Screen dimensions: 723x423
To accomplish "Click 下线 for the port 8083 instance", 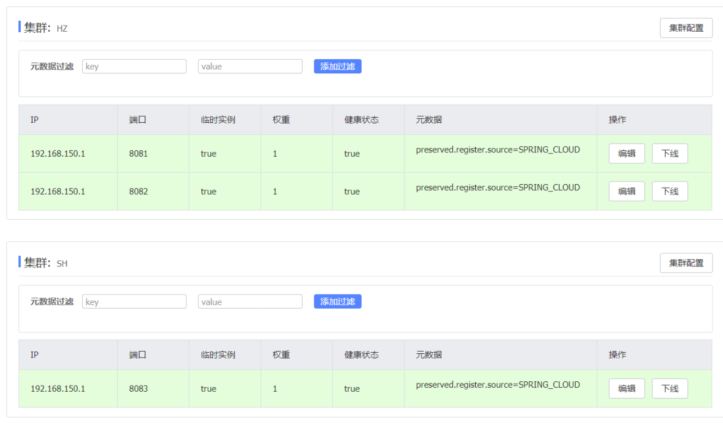I will click(x=669, y=389).
